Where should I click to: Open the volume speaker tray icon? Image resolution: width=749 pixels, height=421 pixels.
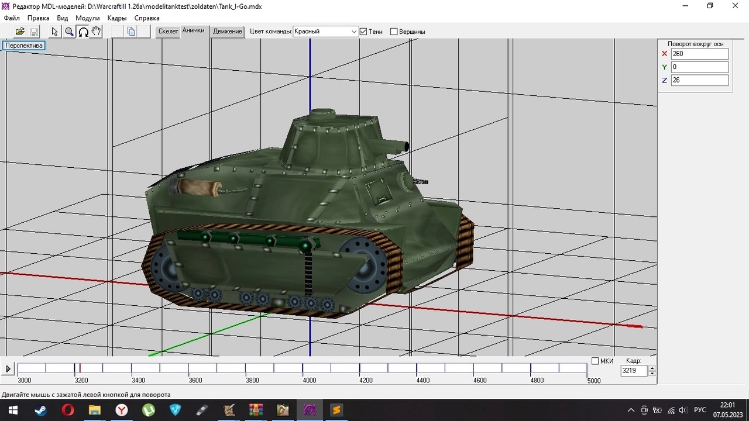[683, 410]
